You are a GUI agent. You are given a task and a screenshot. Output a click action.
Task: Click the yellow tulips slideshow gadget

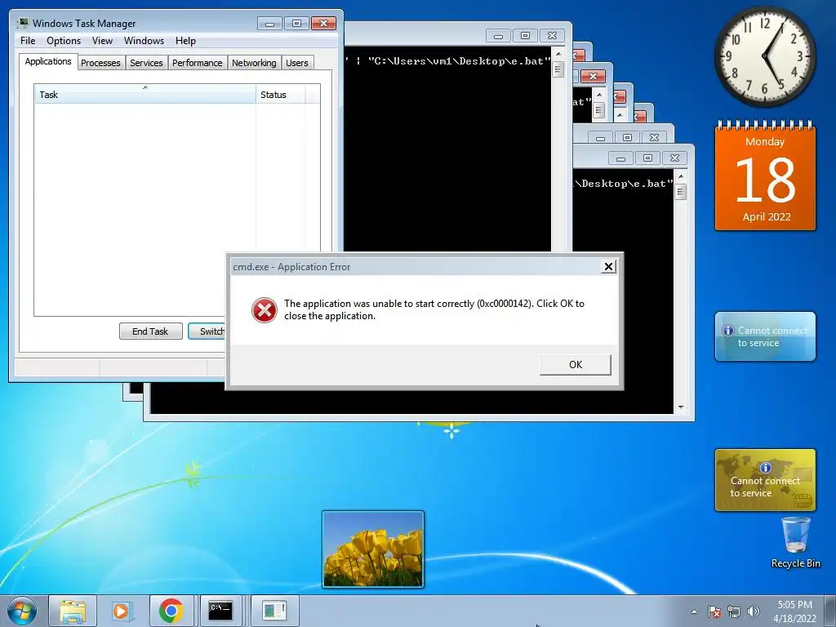[372, 549]
